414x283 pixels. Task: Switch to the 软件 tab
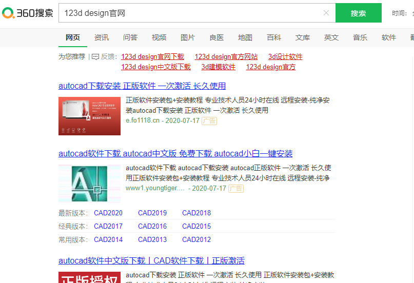click(x=389, y=37)
